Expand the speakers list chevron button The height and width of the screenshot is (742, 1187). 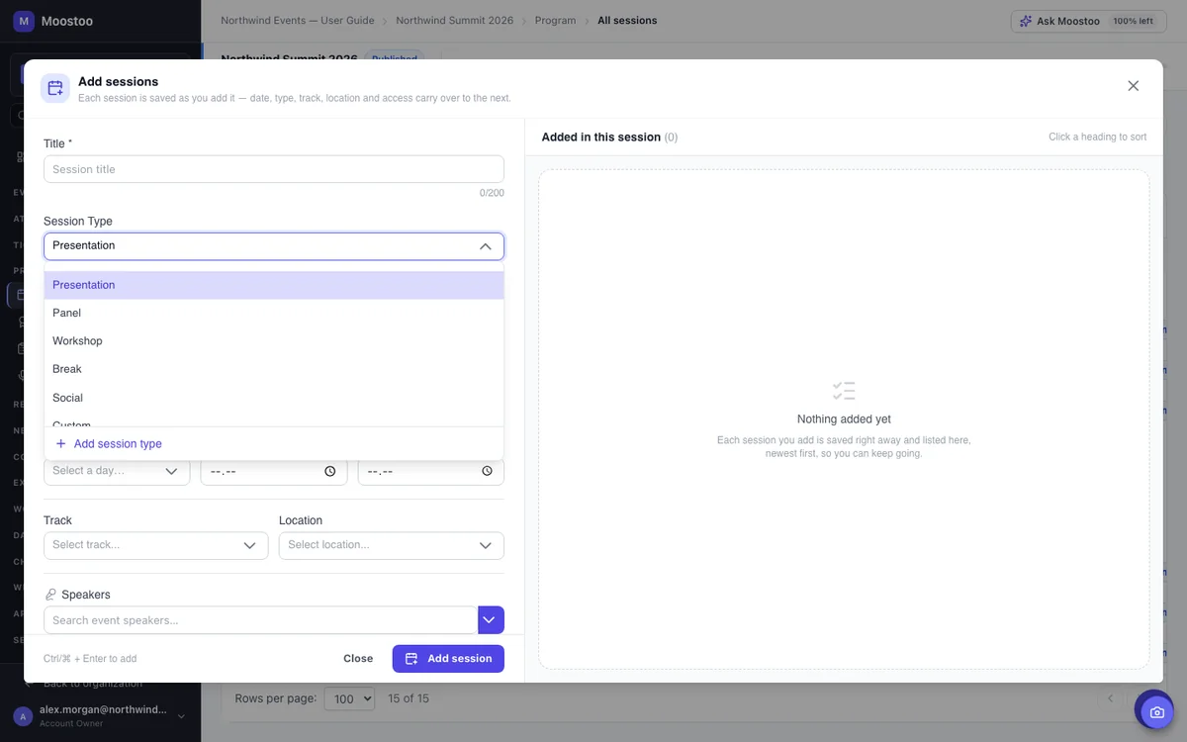click(491, 620)
